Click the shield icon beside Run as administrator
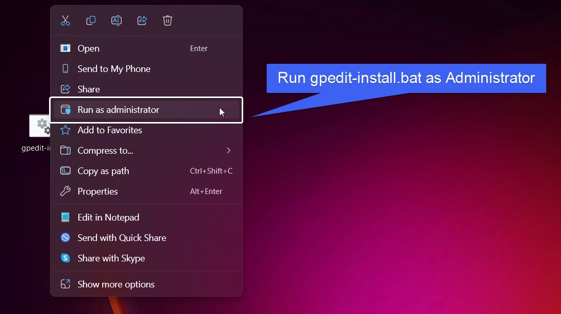The width and height of the screenshot is (561, 314). pyautogui.click(x=65, y=109)
